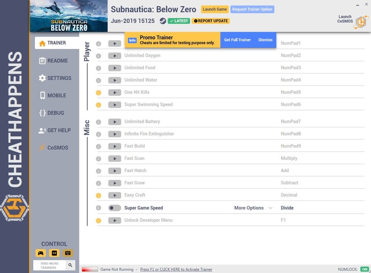Activate Infinite Fire Extinguisher cheat
The width and height of the screenshot is (371, 273).
115,134
